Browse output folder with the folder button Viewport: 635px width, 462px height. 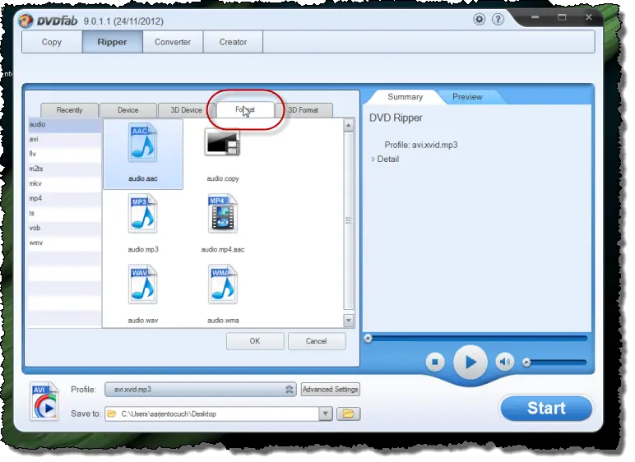click(348, 413)
